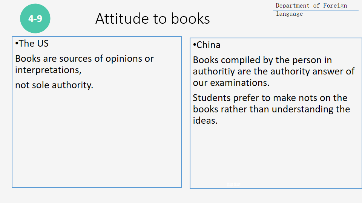Image resolution: width=362 pixels, height=203 pixels.
Task: Click the 'Department of Foreign' header text
Action: (311, 6)
